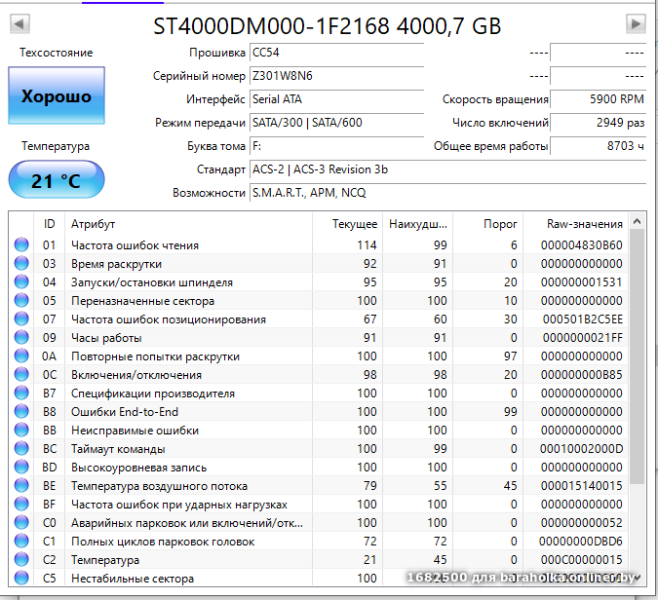The width and height of the screenshot is (658, 600).
Task: Click the features field S.M.A.R.T., APM, NCQ
Action: click(447, 193)
